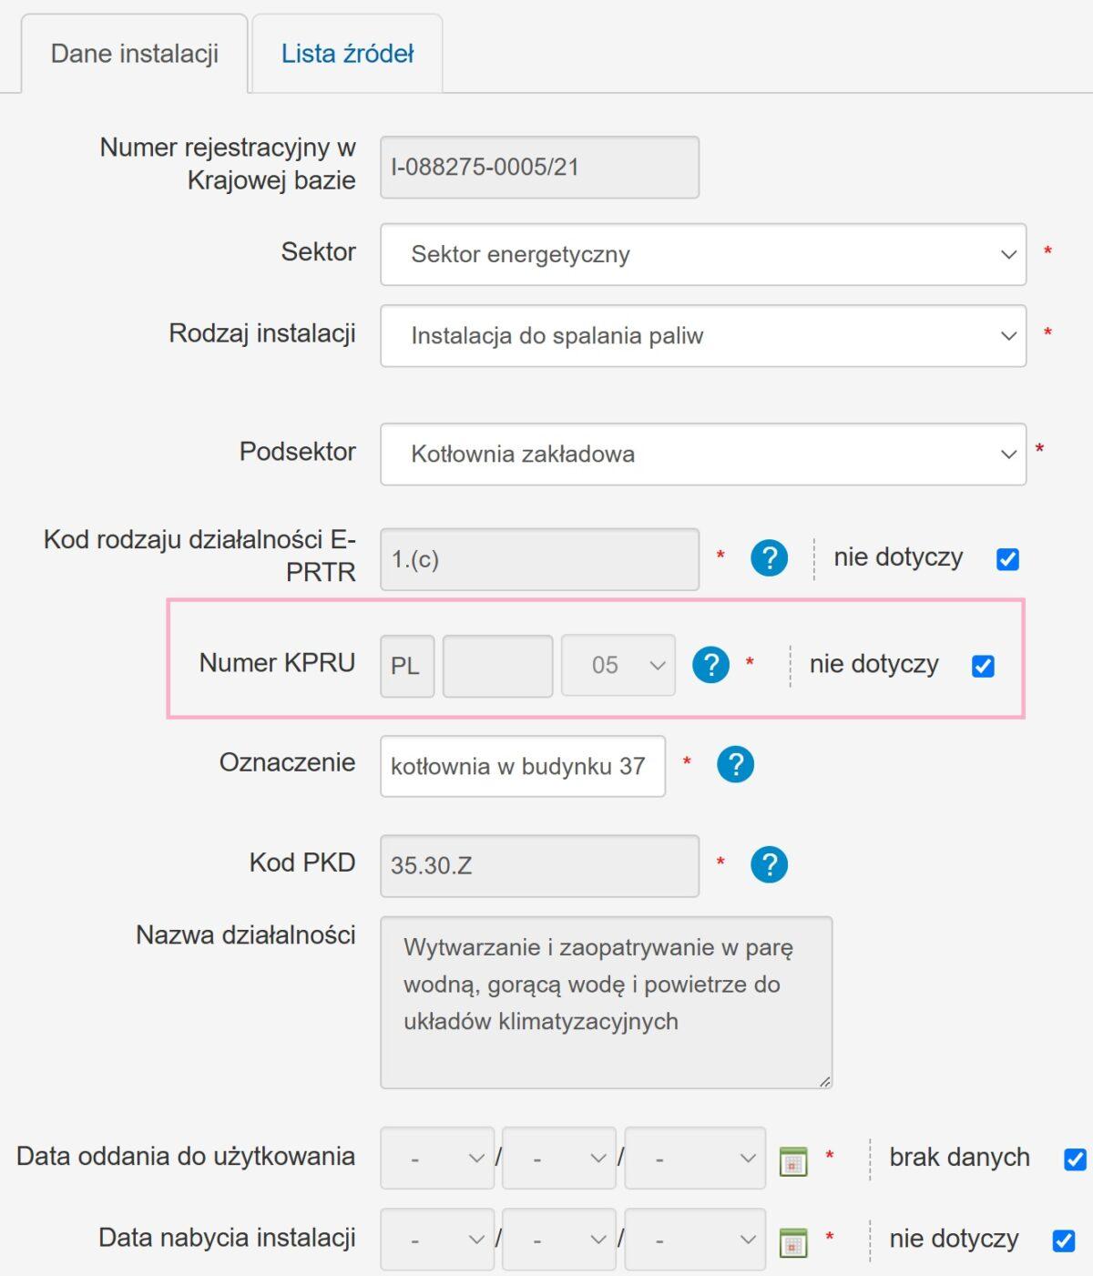1093x1276 pixels.
Task: Click the Oznaczenie text field
Action: coord(523,766)
